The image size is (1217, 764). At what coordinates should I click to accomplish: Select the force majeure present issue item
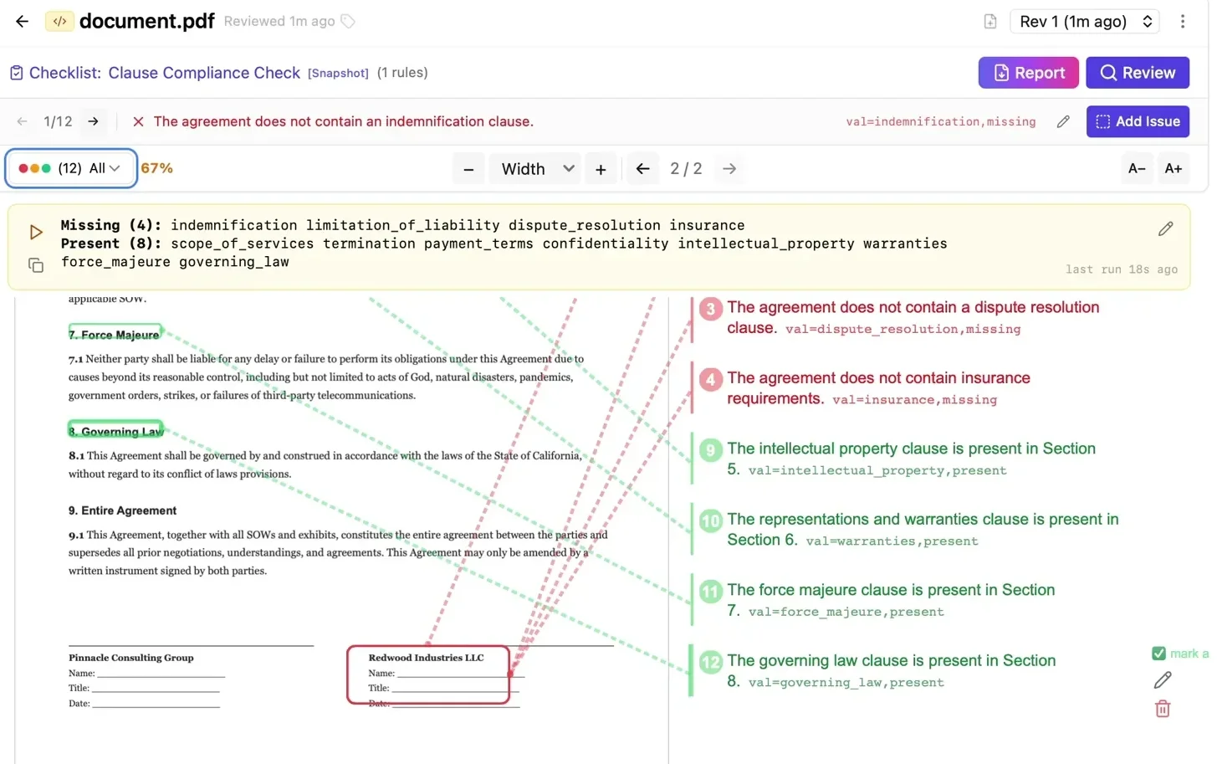point(890,600)
